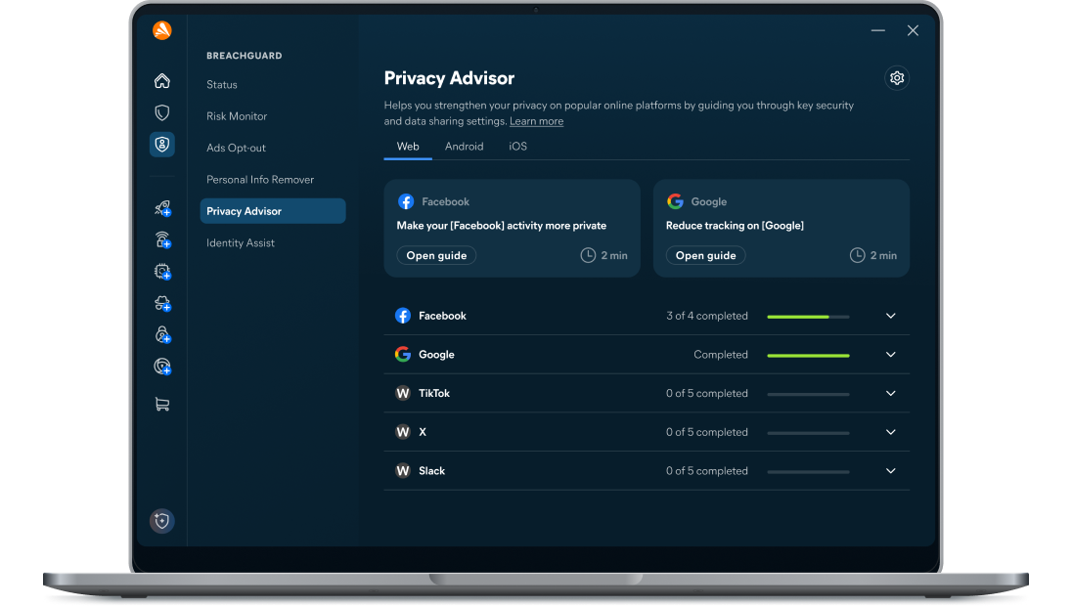Open the padlock person add-on icon
1072x606 pixels.
[162, 335]
